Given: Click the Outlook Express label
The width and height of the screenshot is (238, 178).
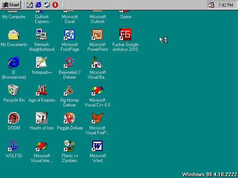Looking at the screenshot, I should [42, 19].
